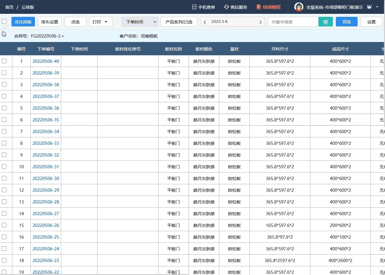
Task: Check the box for row 20220506-36
Action: [x=4, y=108]
